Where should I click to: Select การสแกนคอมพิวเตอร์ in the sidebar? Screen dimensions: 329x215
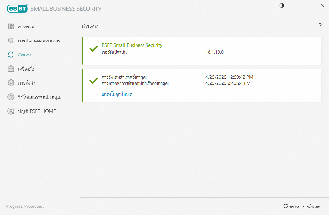point(39,41)
